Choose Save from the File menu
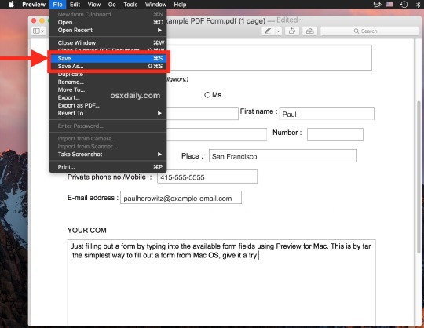Screen dimensions: 424x328 pyautogui.click(x=108, y=58)
